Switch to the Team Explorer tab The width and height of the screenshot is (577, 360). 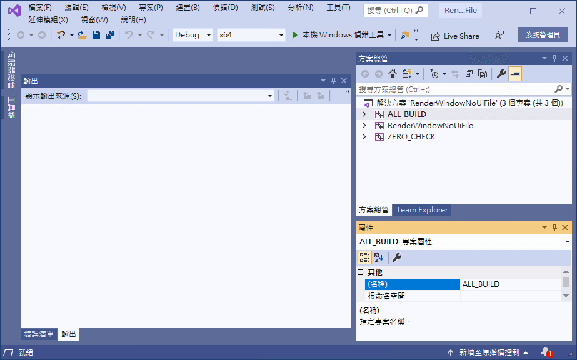(x=422, y=210)
